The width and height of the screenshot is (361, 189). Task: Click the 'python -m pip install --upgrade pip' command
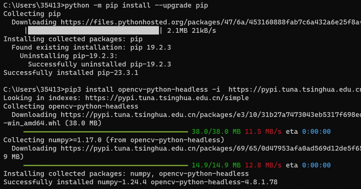pyautogui.click(x=137, y=5)
